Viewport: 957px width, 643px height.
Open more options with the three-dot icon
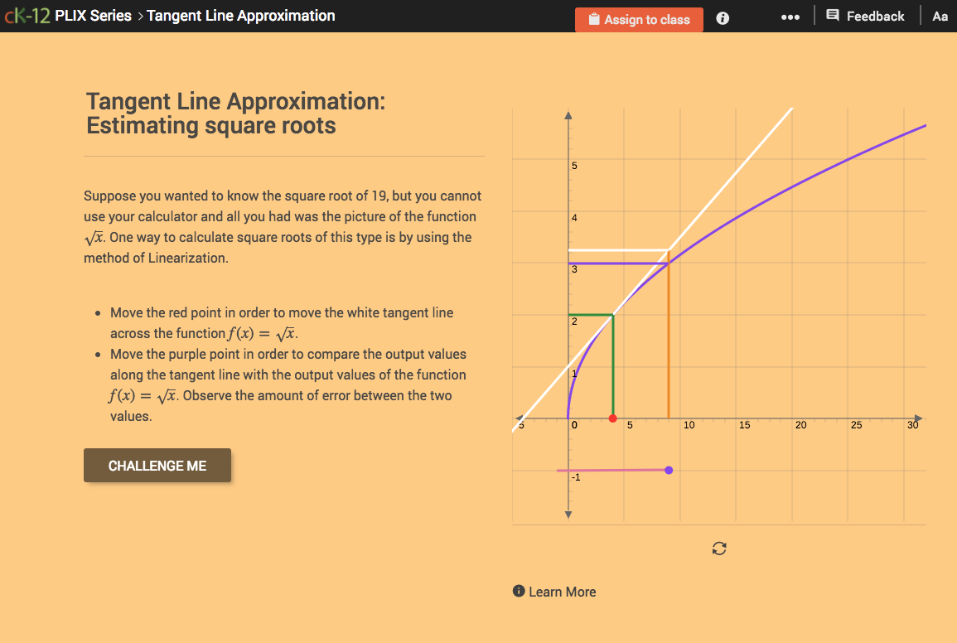pyautogui.click(x=790, y=17)
